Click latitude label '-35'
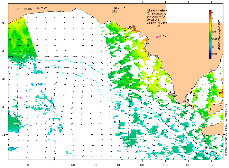 point(3,107)
